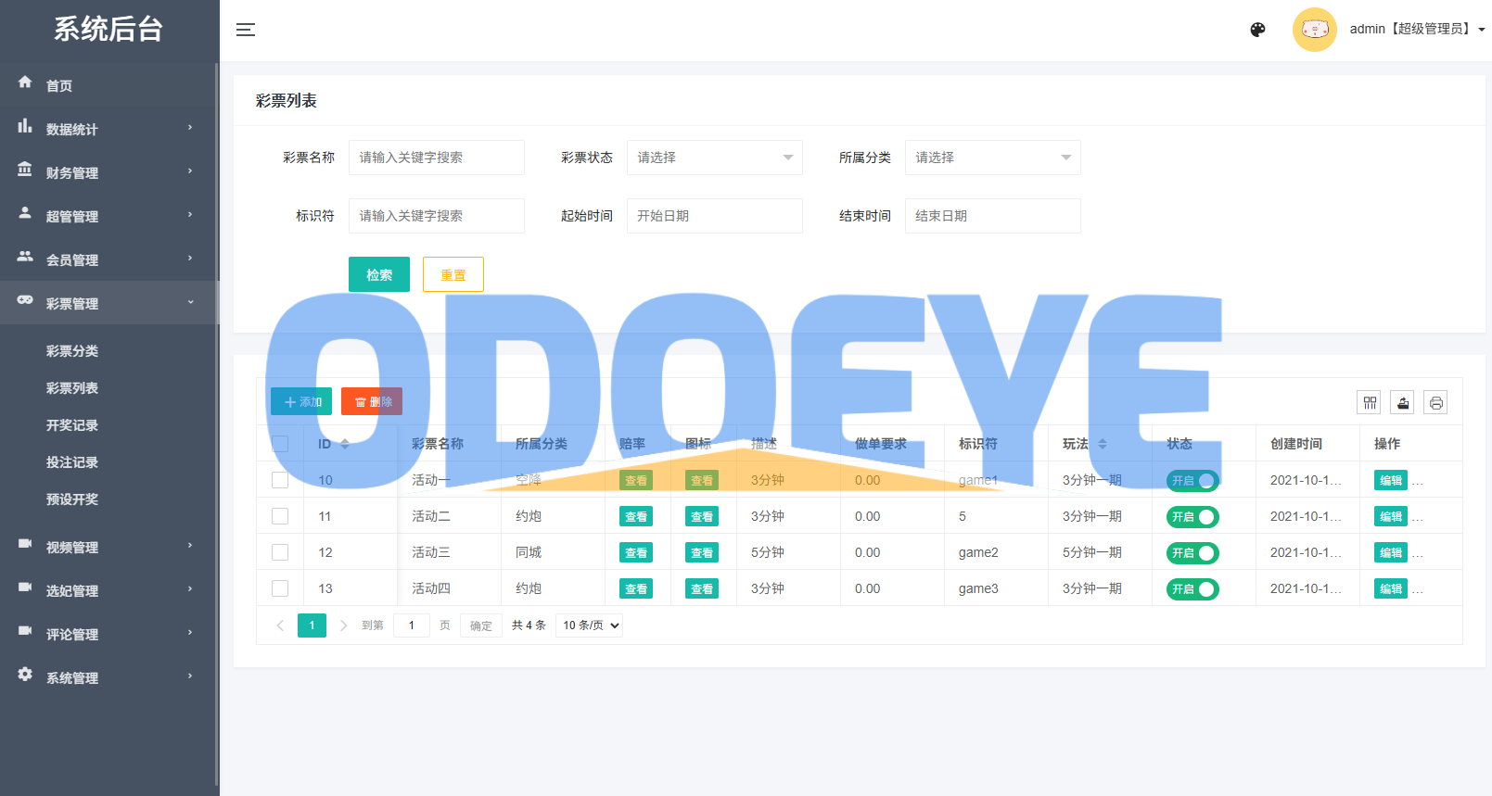Open the 10 条/页 page size selector

click(590, 625)
